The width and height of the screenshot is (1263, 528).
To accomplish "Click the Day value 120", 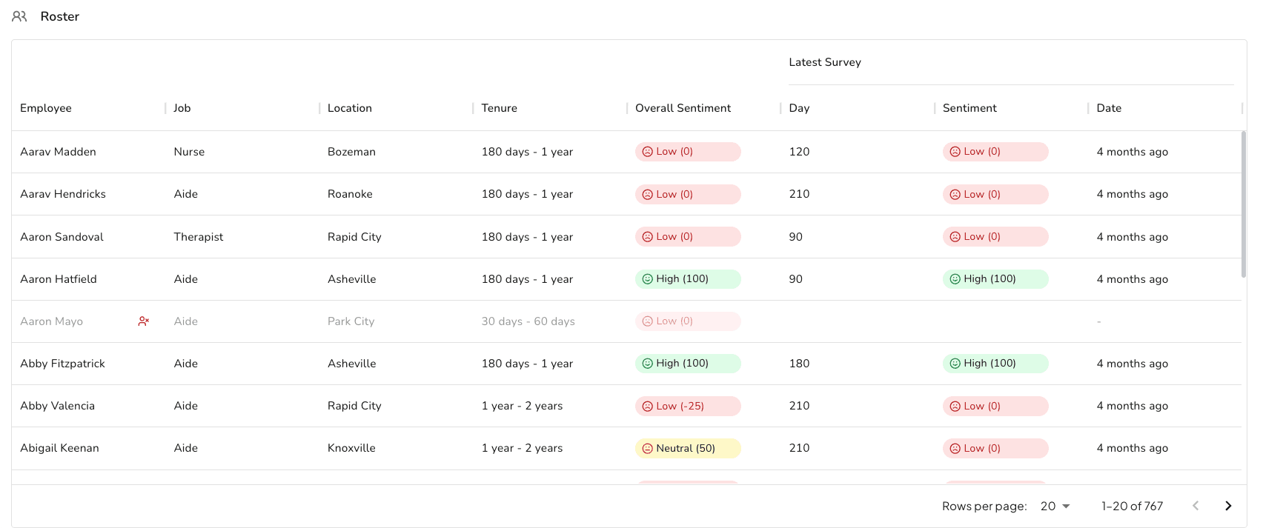I will [799, 152].
